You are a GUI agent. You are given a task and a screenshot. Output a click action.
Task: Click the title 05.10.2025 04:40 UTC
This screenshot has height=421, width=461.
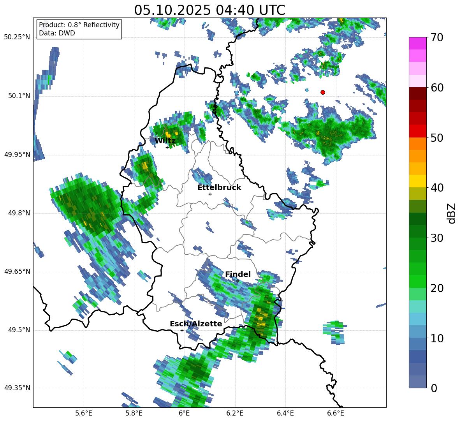209,10
